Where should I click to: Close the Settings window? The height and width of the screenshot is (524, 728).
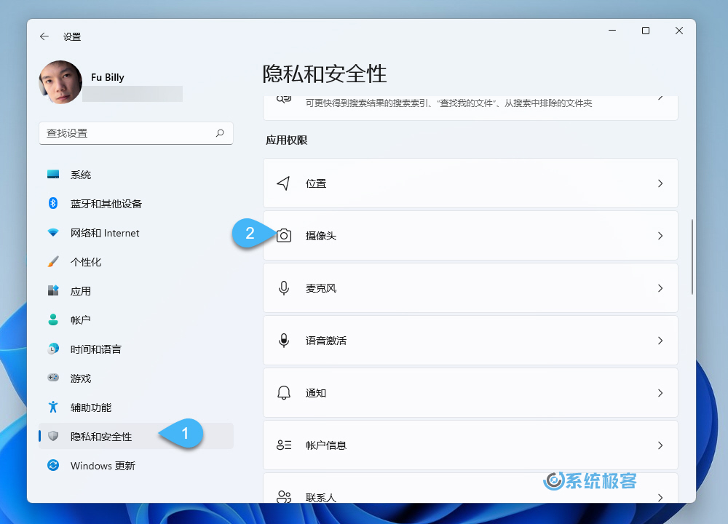click(x=678, y=31)
